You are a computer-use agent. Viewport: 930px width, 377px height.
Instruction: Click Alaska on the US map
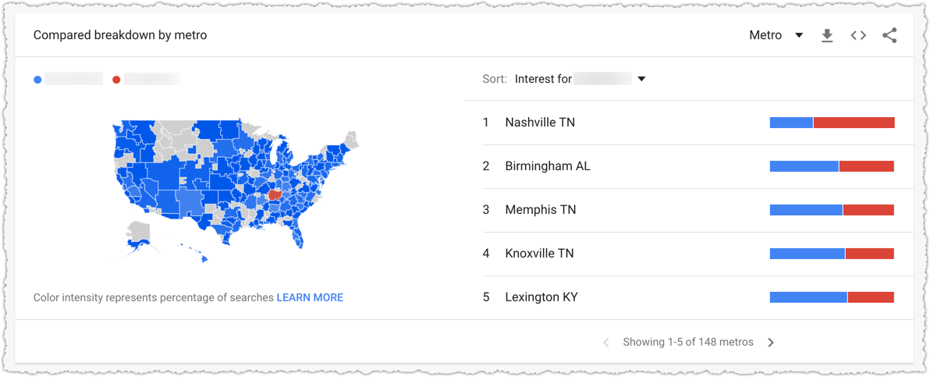click(138, 237)
